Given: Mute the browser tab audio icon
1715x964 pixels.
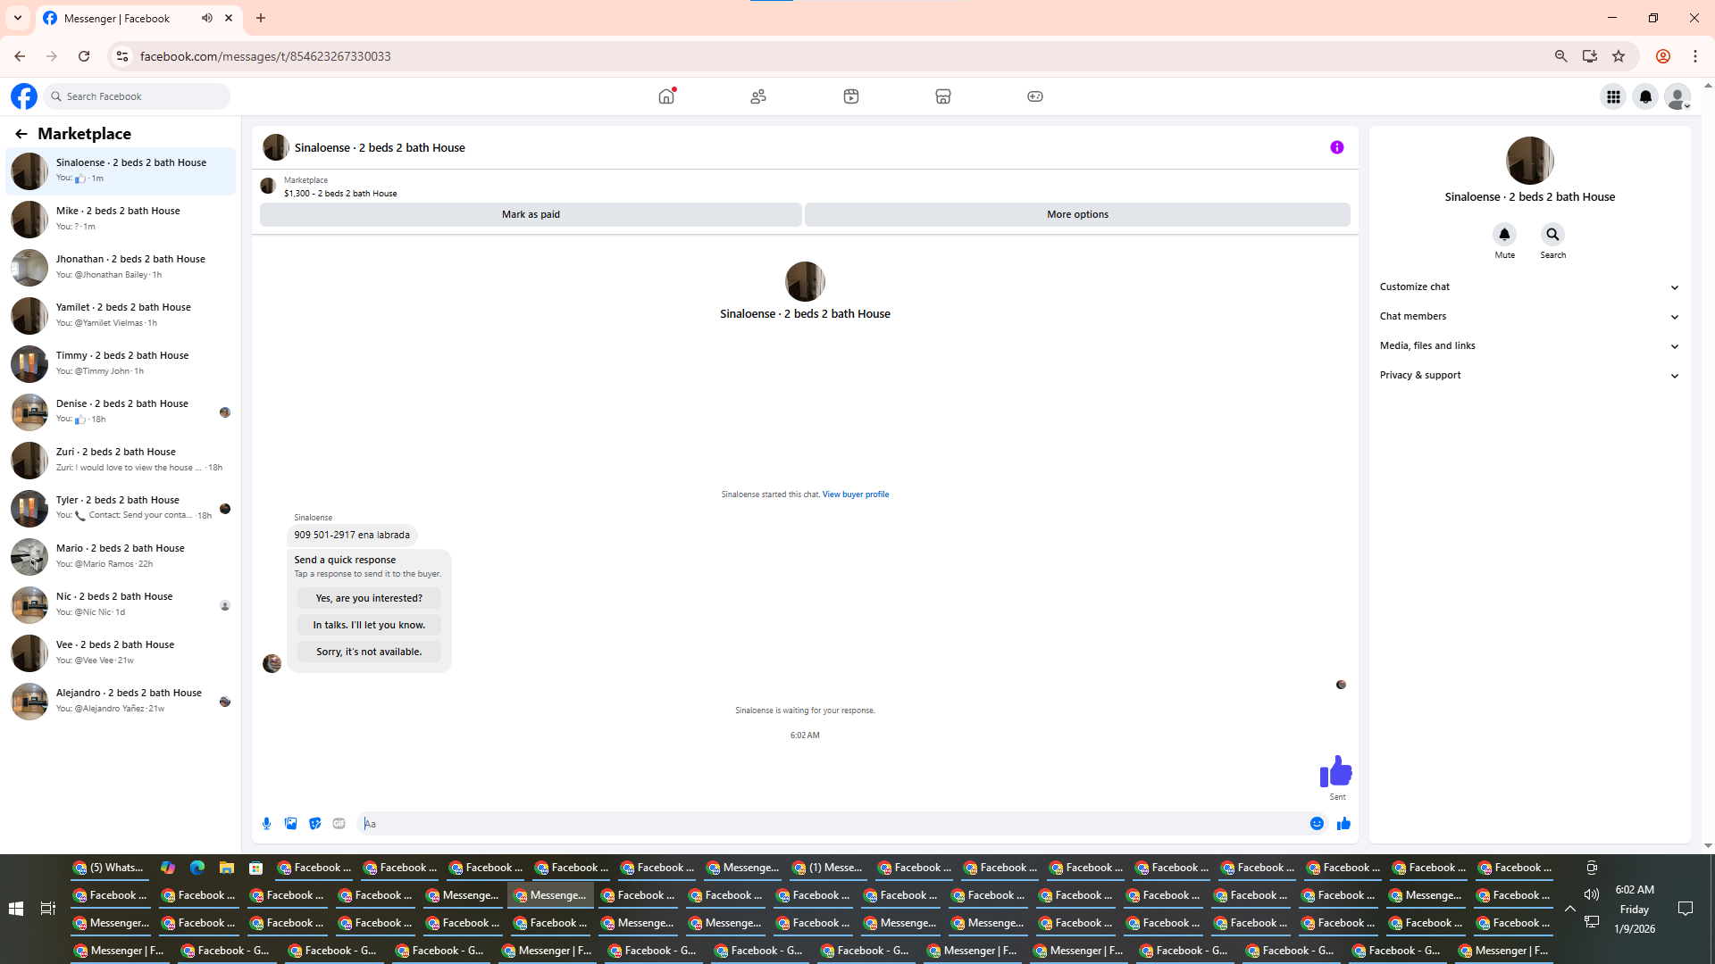Looking at the screenshot, I should 206,18.
